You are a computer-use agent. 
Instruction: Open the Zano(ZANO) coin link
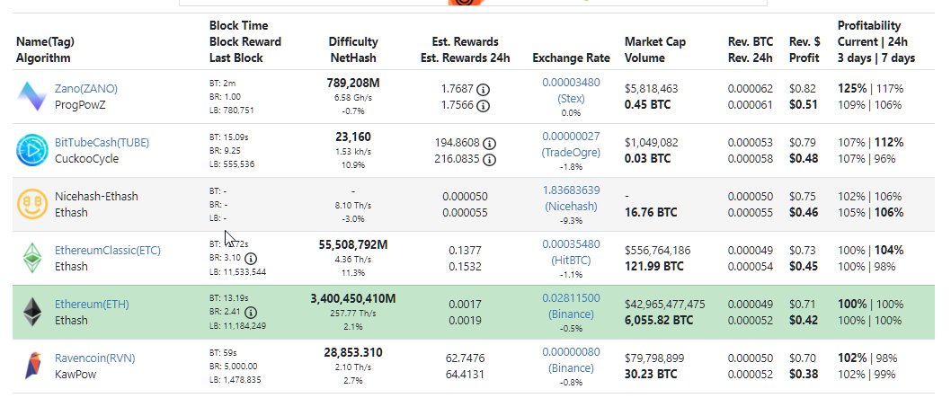click(x=86, y=88)
